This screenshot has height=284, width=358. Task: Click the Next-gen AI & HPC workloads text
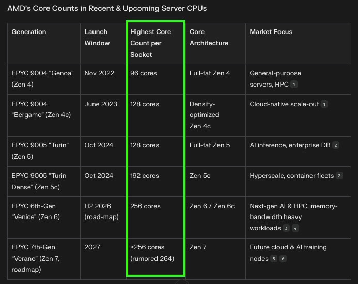click(293, 217)
